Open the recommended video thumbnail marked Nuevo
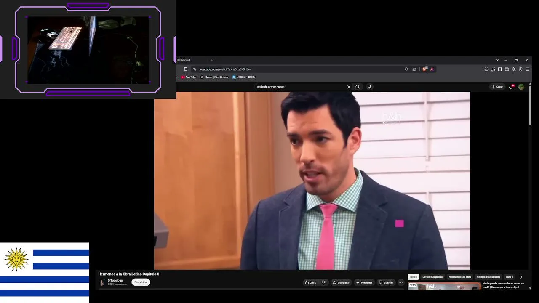Image resolution: width=539 pixels, height=303 pixels. [444, 286]
